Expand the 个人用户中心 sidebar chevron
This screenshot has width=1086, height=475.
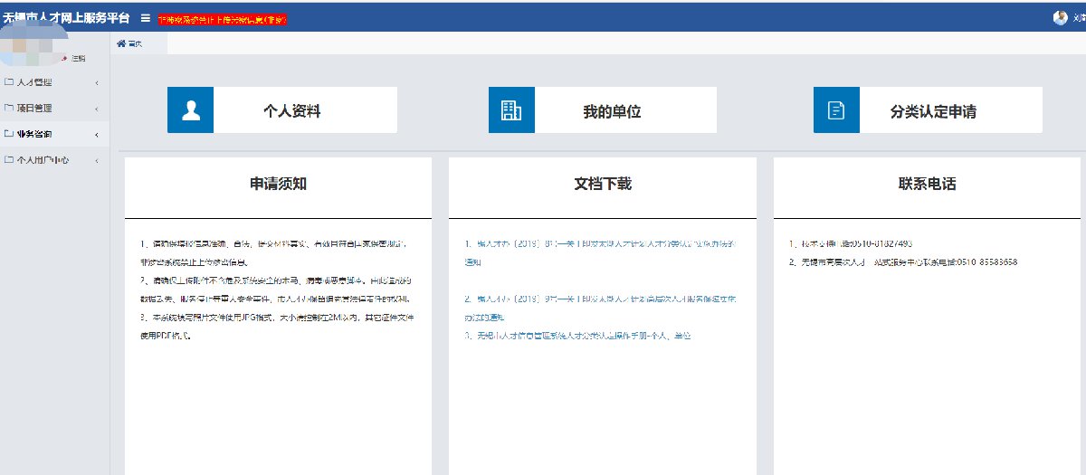[x=97, y=161]
